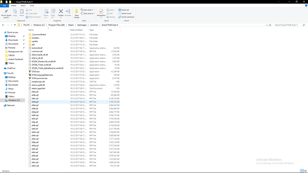Click steamapps in the address path
The height and width of the screenshot is (173, 308).
(82, 25)
